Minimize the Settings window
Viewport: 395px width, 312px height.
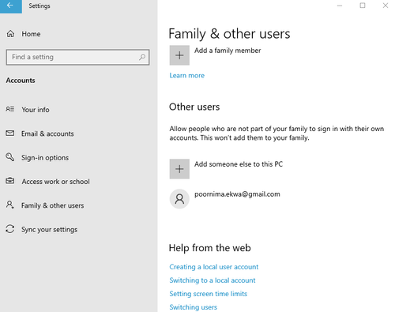pos(340,6)
